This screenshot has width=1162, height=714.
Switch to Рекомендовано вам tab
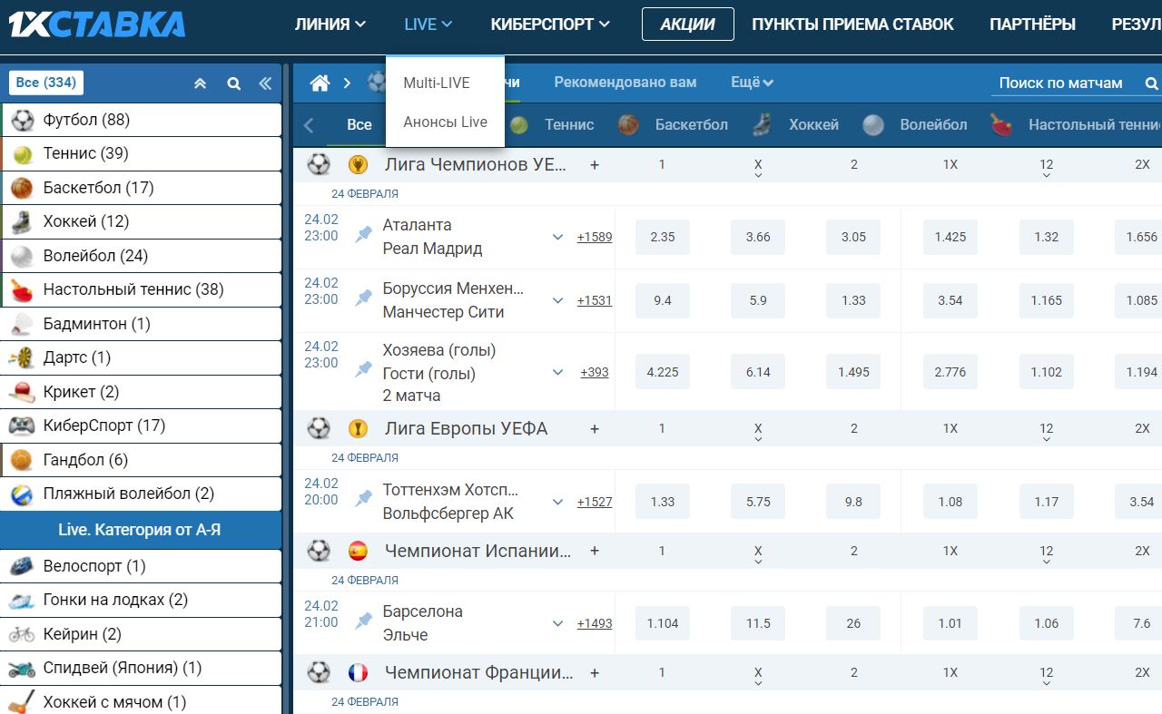625,83
